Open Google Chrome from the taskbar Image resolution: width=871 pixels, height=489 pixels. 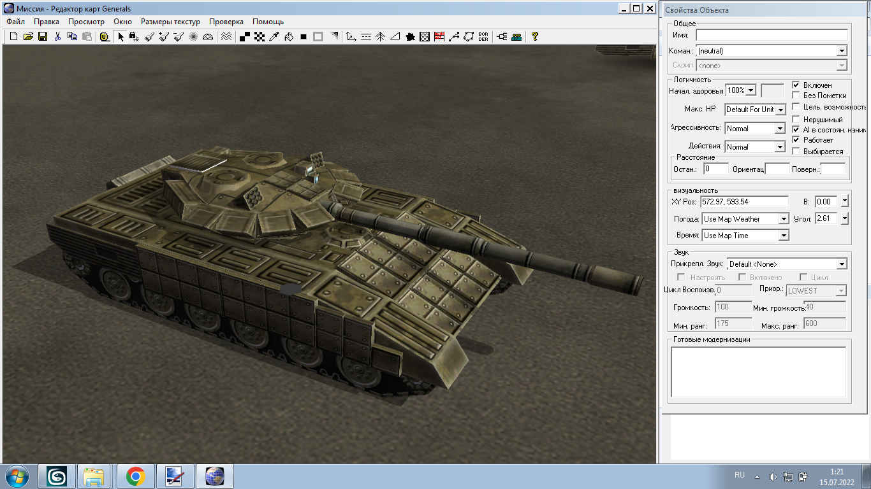click(x=135, y=476)
